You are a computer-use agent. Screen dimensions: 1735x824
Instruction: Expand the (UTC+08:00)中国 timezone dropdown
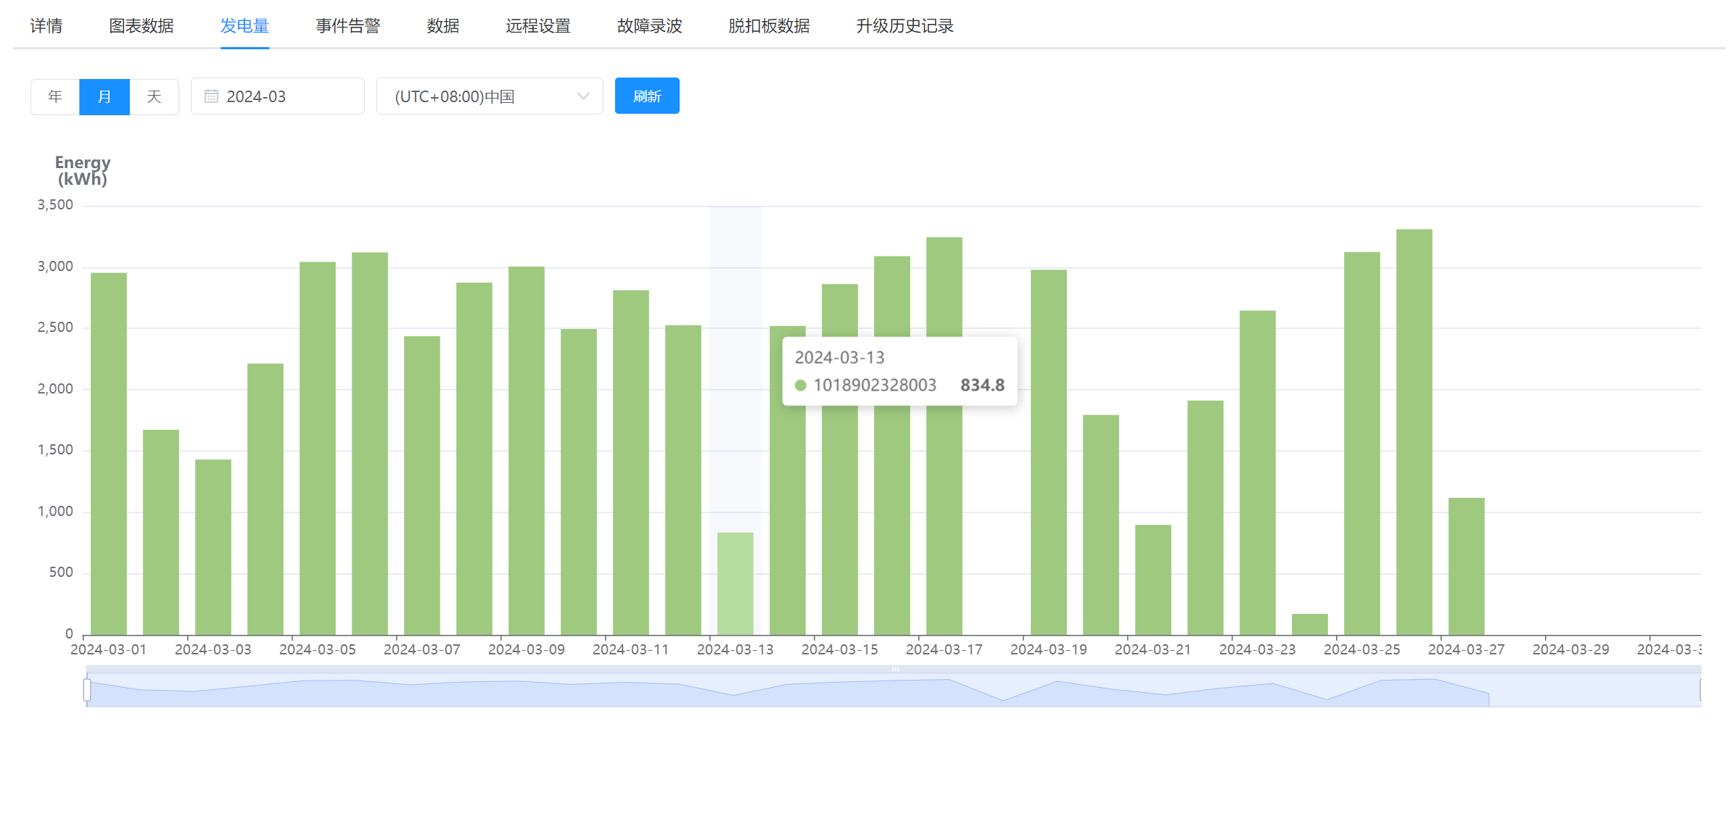(490, 96)
